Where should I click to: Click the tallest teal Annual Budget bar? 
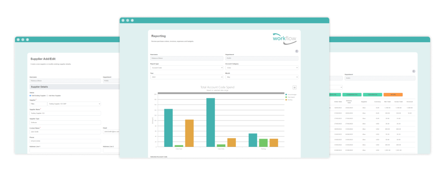210,122
